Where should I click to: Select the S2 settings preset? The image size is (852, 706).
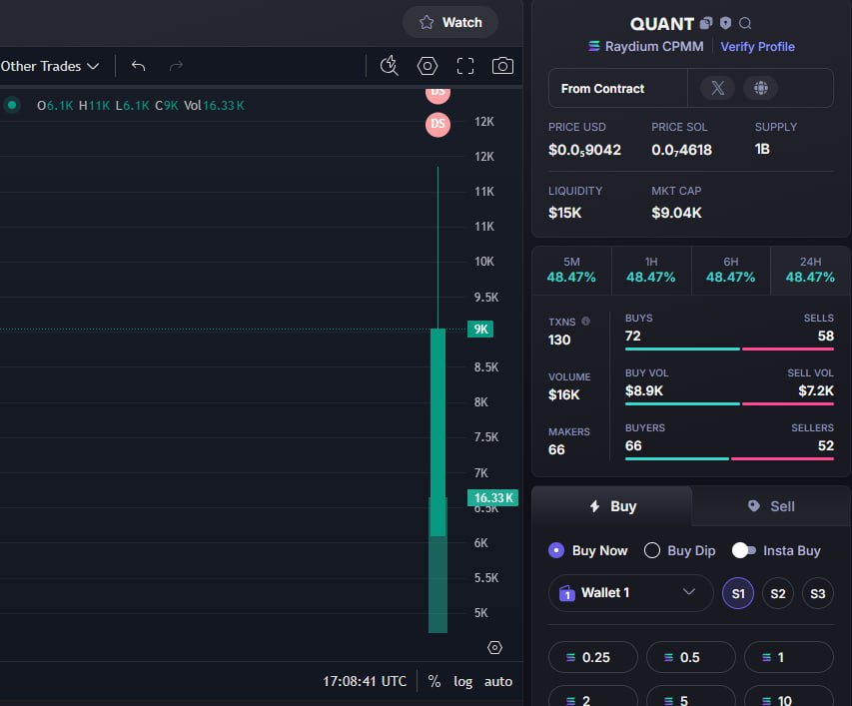pyautogui.click(x=777, y=593)
